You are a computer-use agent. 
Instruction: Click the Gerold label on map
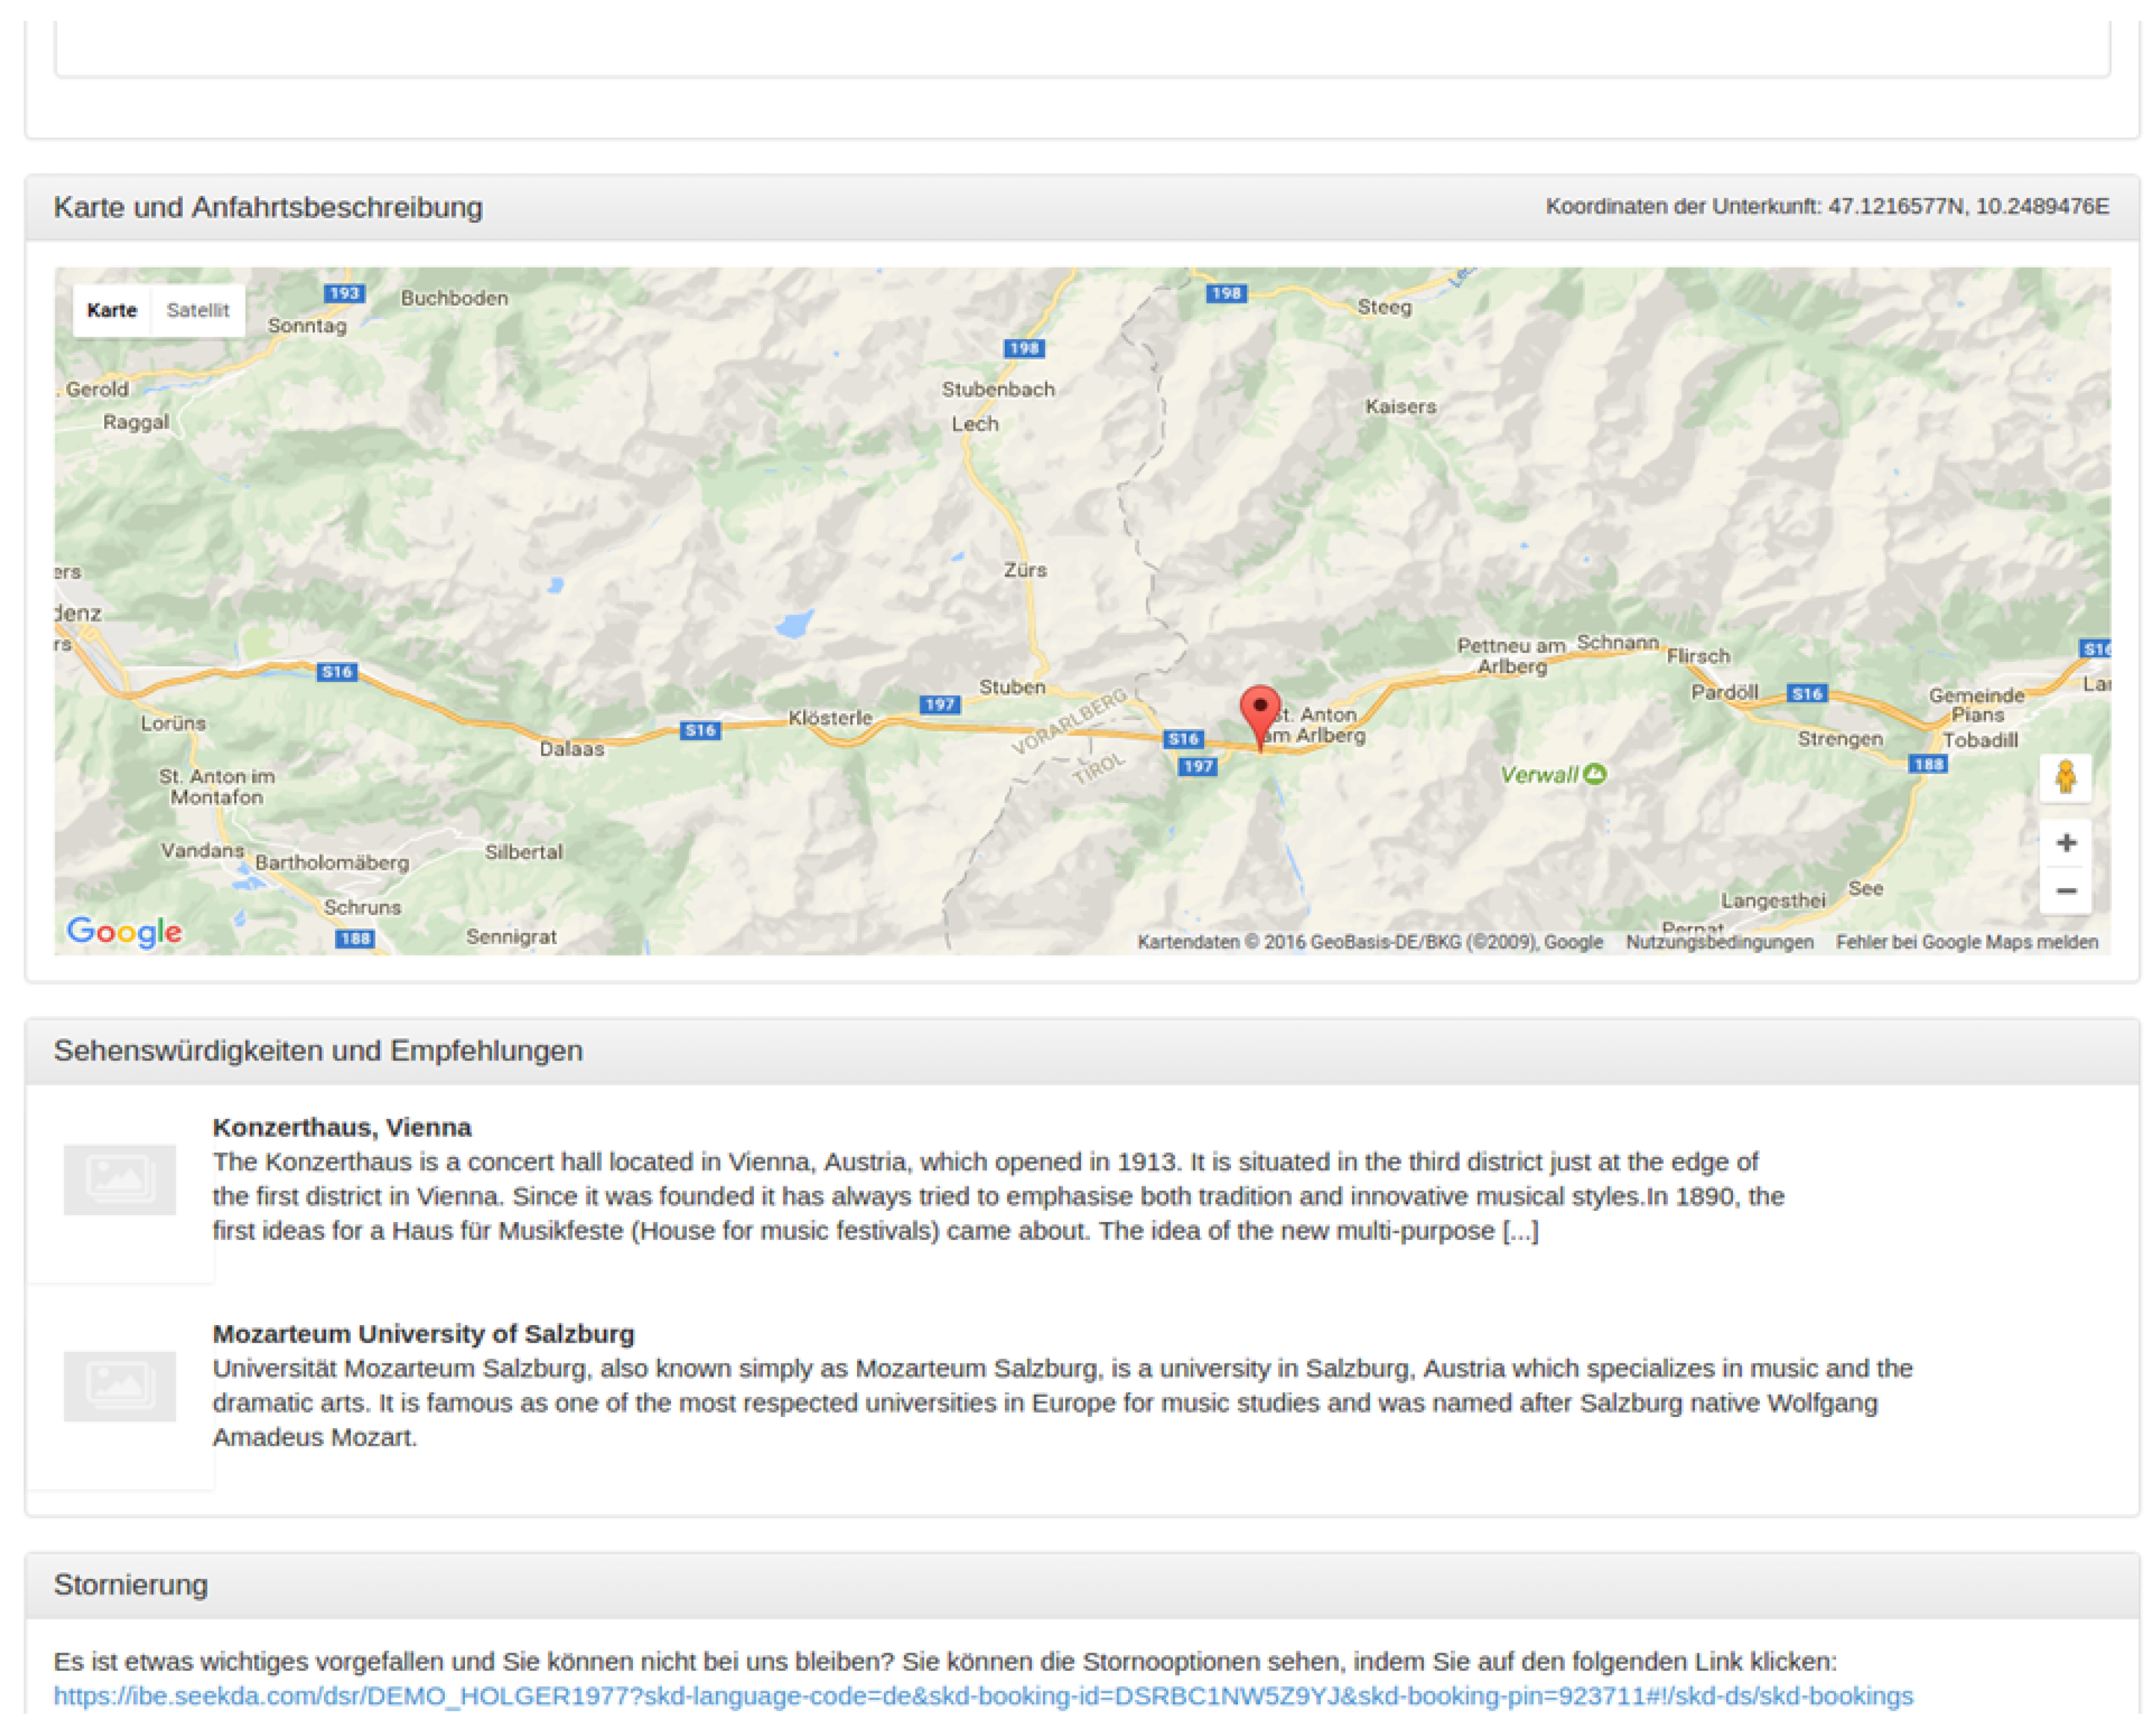coord(97,389)
